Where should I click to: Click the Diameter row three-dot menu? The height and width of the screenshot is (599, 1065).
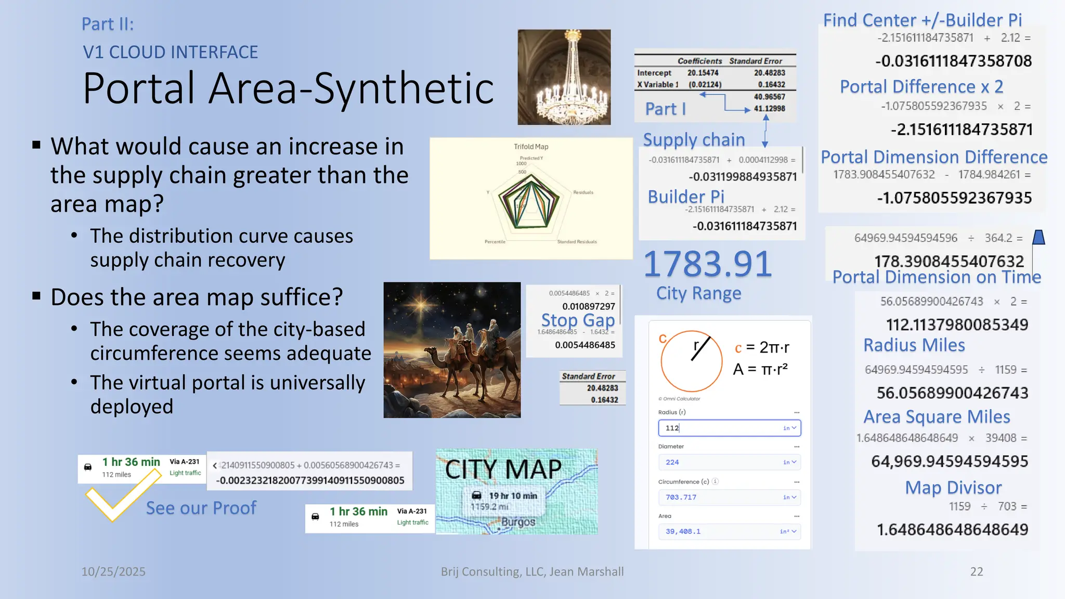click(797, 447)
